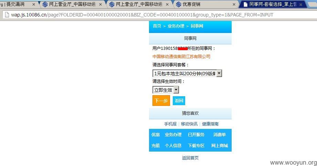This screenshot has width=317, height=166.
Task: Click the 猜您喜欢 section header
Action: tap(190, 113)
